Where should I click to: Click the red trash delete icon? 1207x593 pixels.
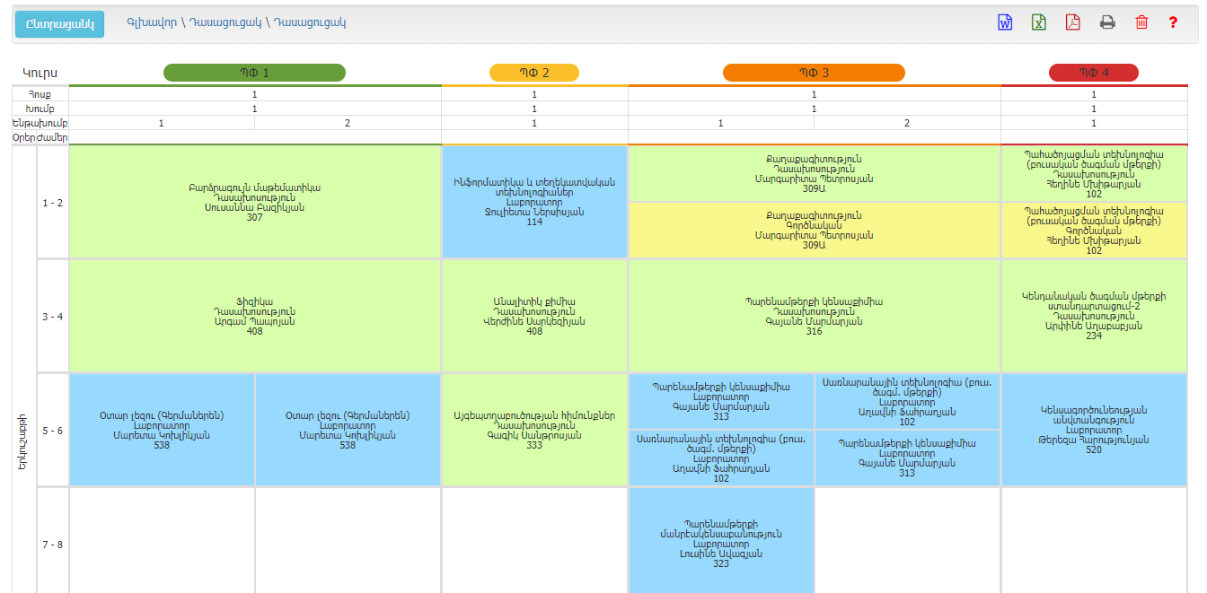(x=1141, y=22)
